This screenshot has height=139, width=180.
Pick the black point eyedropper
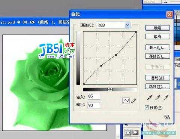point(150,98)
